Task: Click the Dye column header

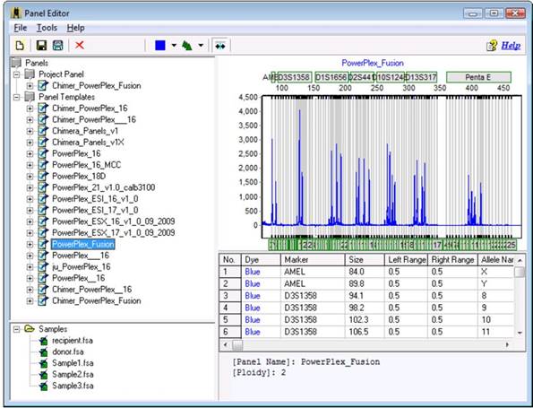Action: (261, 260)
